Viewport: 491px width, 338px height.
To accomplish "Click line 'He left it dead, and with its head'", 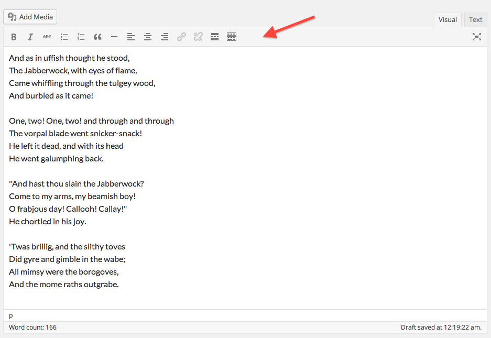I will [x=66, y=146].
